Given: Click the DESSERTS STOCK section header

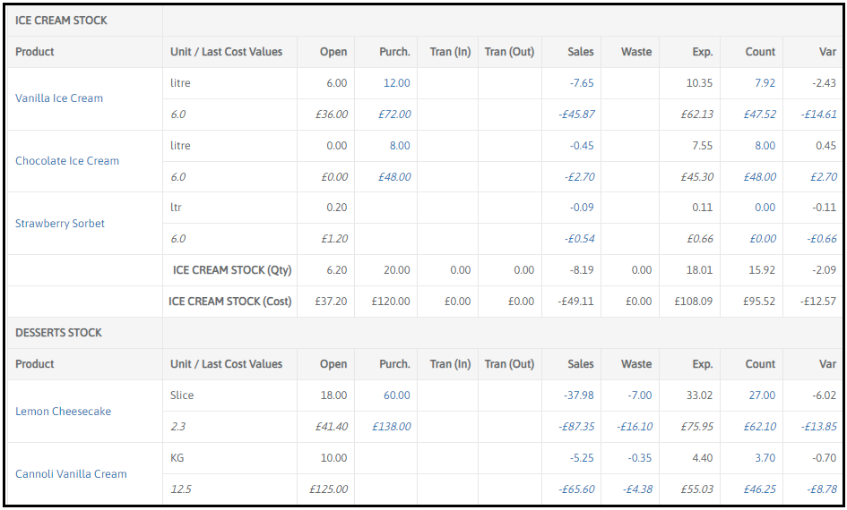Looking at the screenshot, I should [x=58, y=333].
